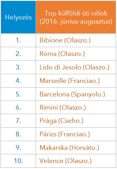The height and width of the screenshot is (169, 117).
Task: Click rank number 1. cell
Action: coord(18,40)
